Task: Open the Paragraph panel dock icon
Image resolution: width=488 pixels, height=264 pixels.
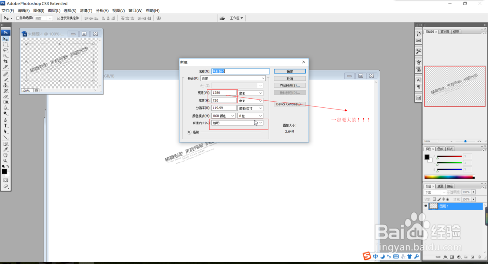Action: pyautogui.click(x=419, y=87)
